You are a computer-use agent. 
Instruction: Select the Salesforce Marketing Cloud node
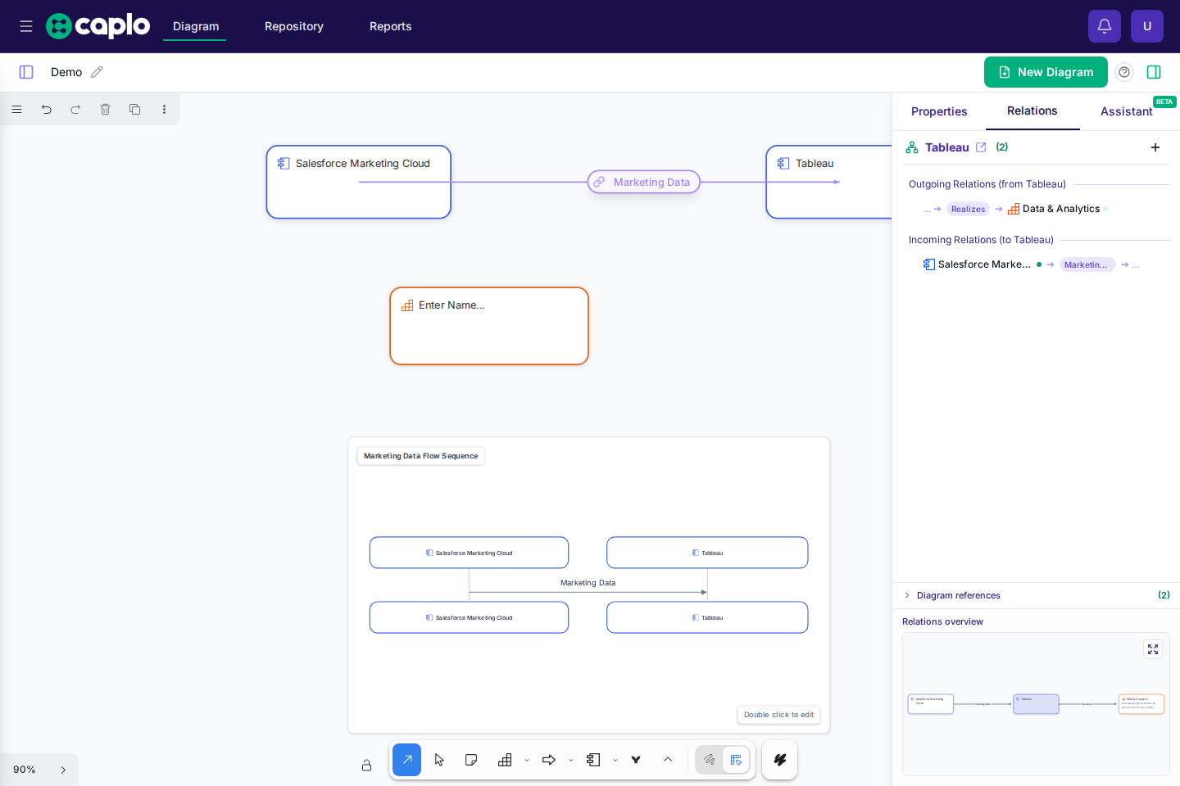pyautogui.click(x=359, y=182)
